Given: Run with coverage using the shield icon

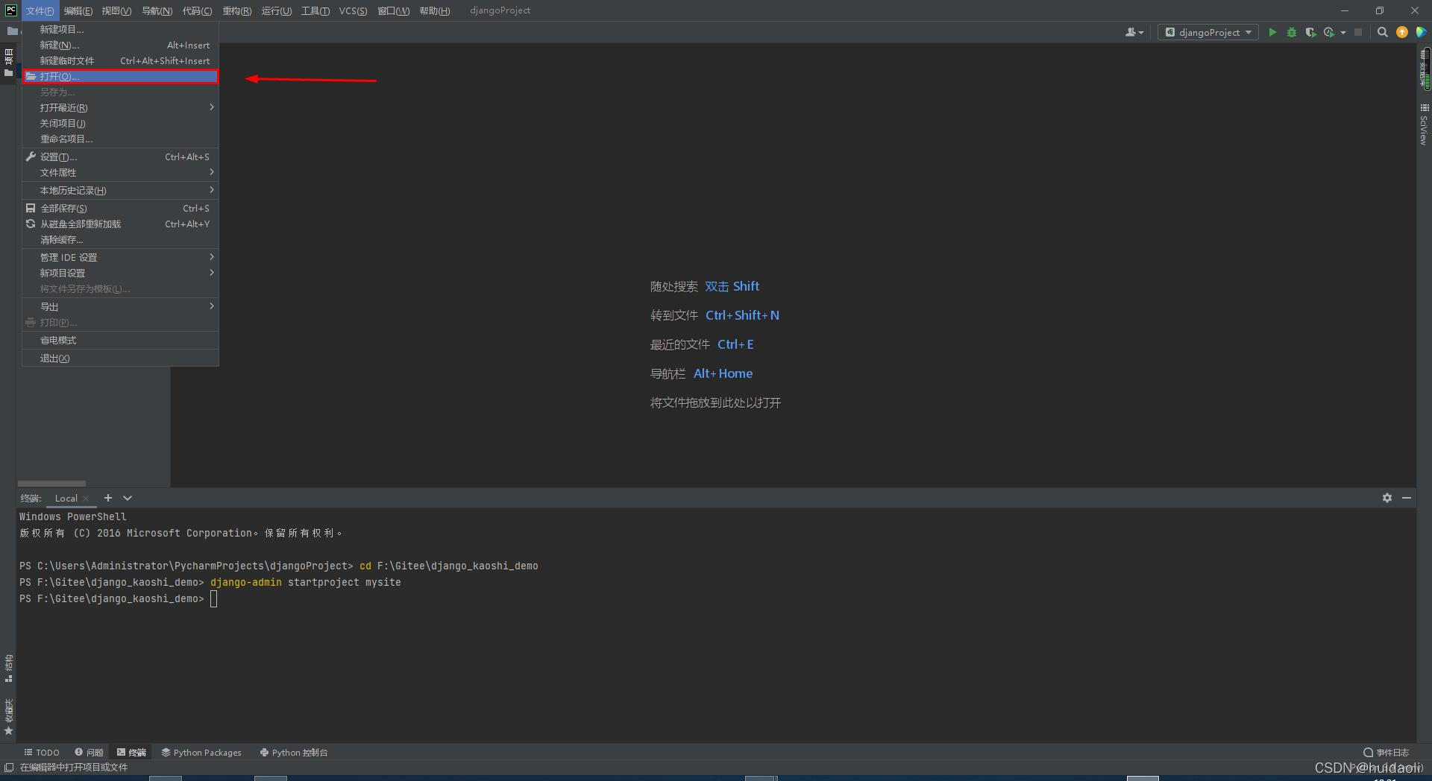Looking at the screenshot, I should click(1310, 32).
